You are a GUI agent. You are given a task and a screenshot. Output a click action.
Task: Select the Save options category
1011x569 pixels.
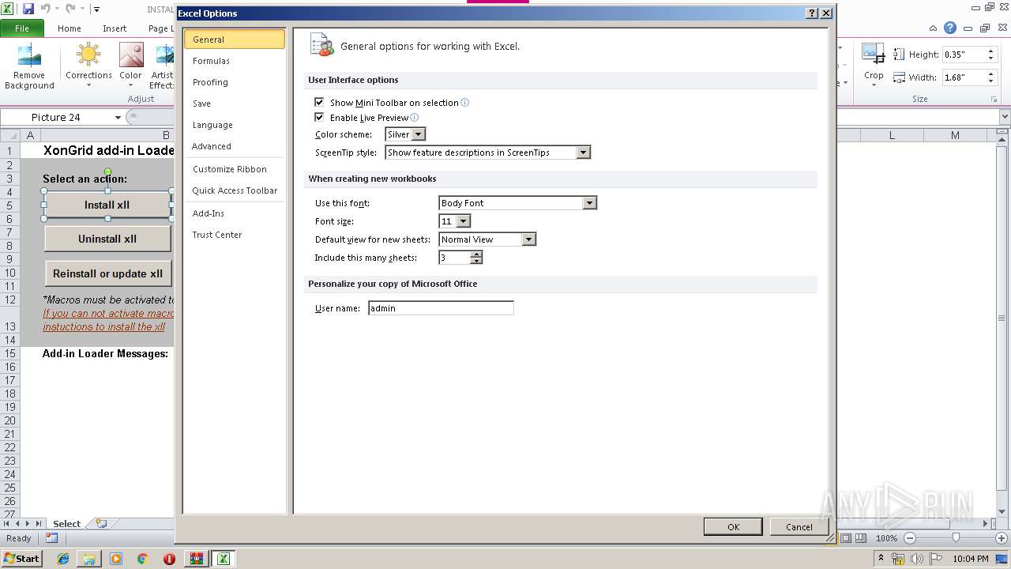234,104
